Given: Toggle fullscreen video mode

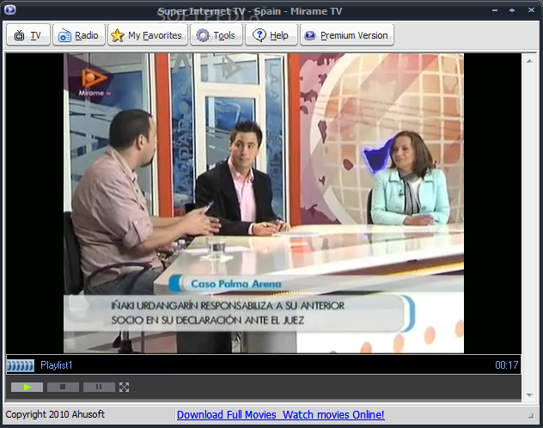Looking at the screenshot, I should 125,388.
